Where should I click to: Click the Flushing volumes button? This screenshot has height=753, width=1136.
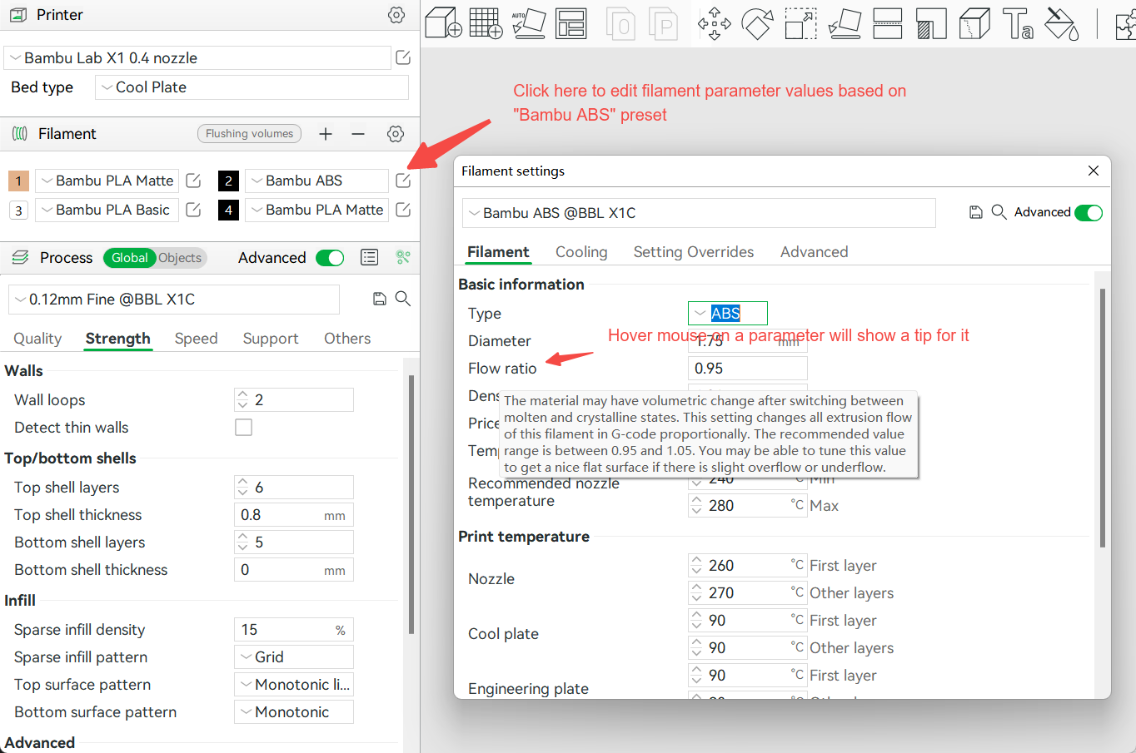pos(249,133)
